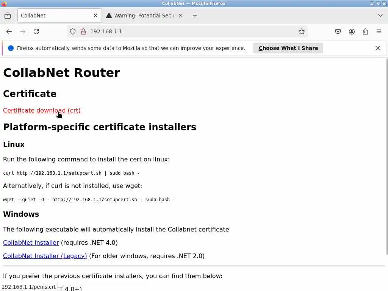Click the forward navigation arrow
The height and width of the screenshot is (291, 388).
(23, 31)
